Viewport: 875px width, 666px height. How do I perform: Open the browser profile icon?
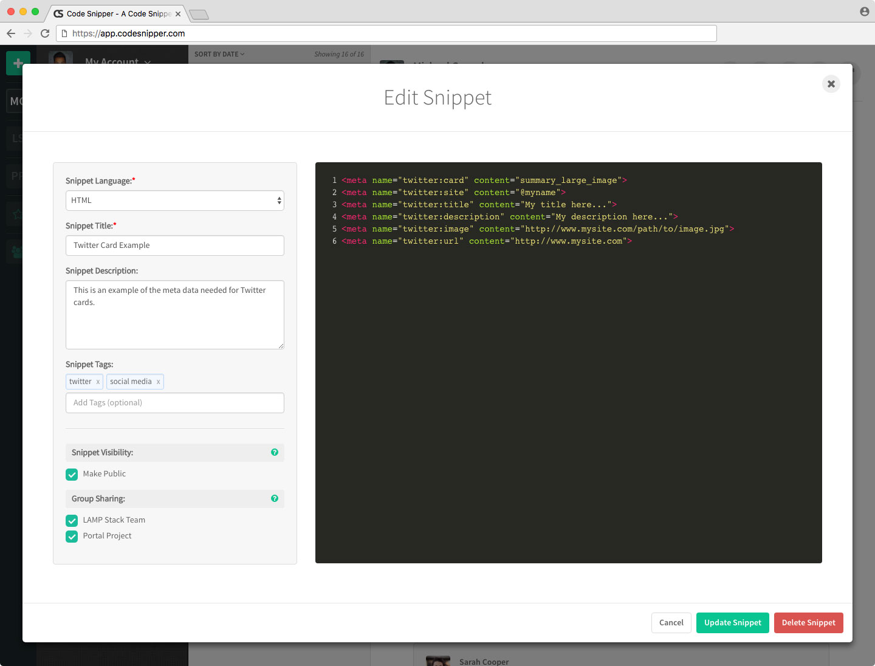click(864, 12)
